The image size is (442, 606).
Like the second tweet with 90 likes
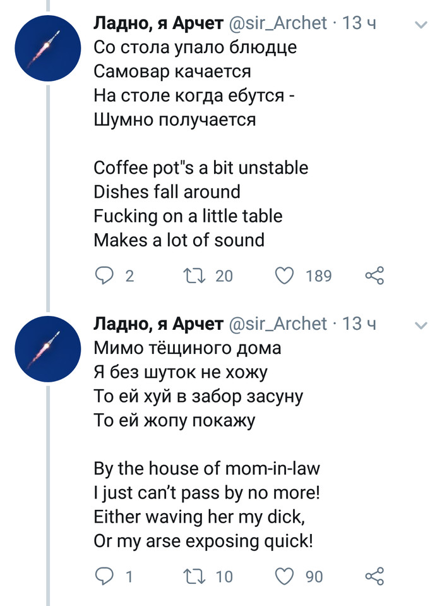(285, 576)
